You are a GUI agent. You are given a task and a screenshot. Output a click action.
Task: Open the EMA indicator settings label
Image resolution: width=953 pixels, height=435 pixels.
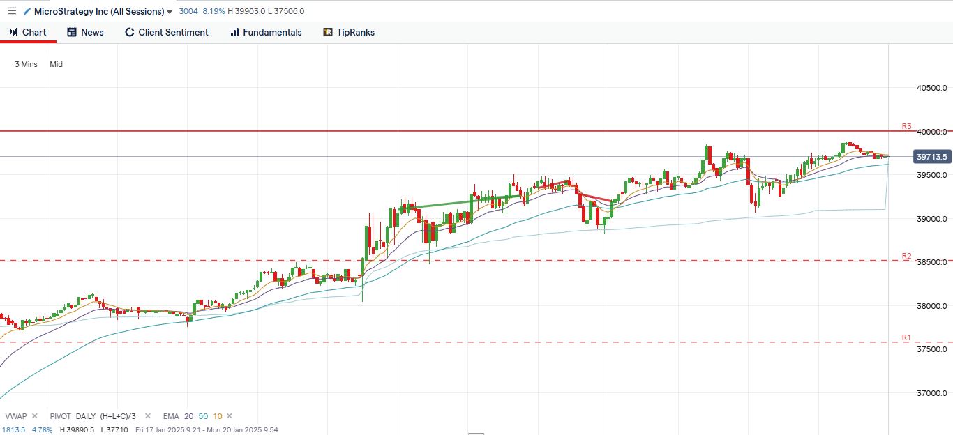tap(171, 416)
